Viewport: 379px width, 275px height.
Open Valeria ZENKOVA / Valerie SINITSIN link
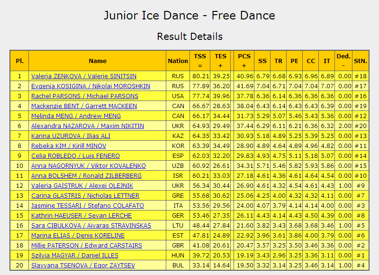pos(84,76)
